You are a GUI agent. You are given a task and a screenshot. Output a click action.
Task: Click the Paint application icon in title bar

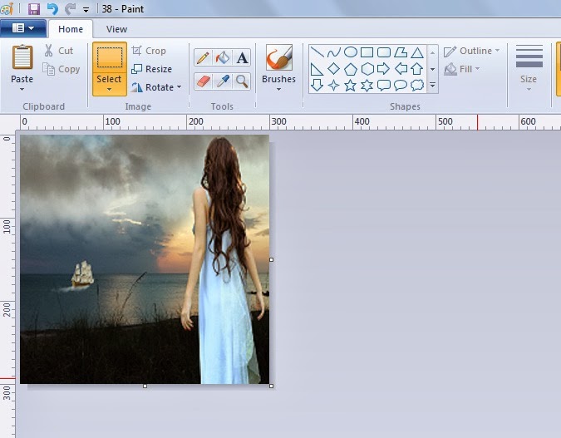pos(7,8)
